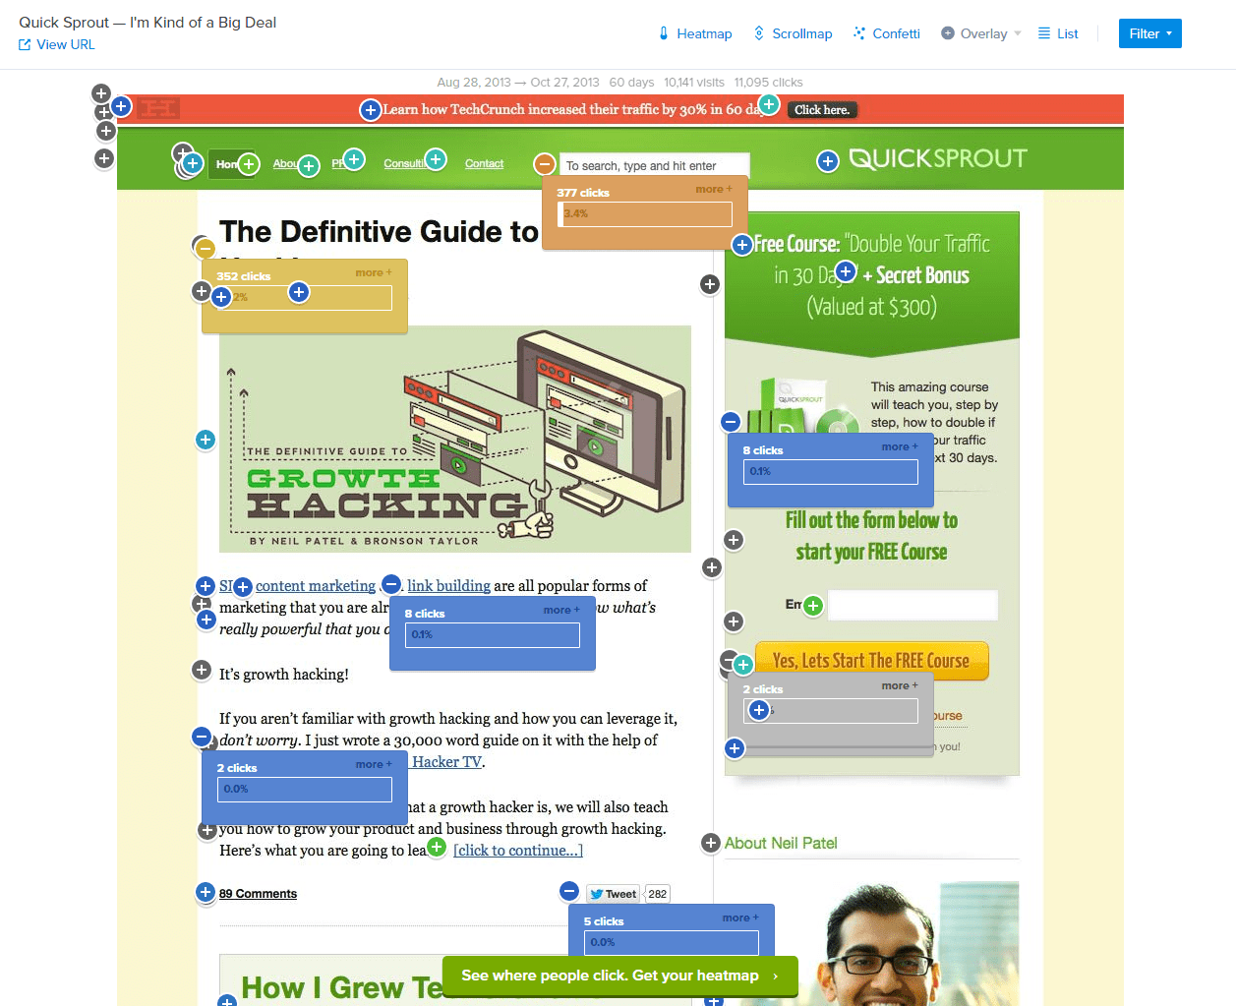
Task: Expand green plus marker before 'click to continue'
Action: tap(438, 846)
